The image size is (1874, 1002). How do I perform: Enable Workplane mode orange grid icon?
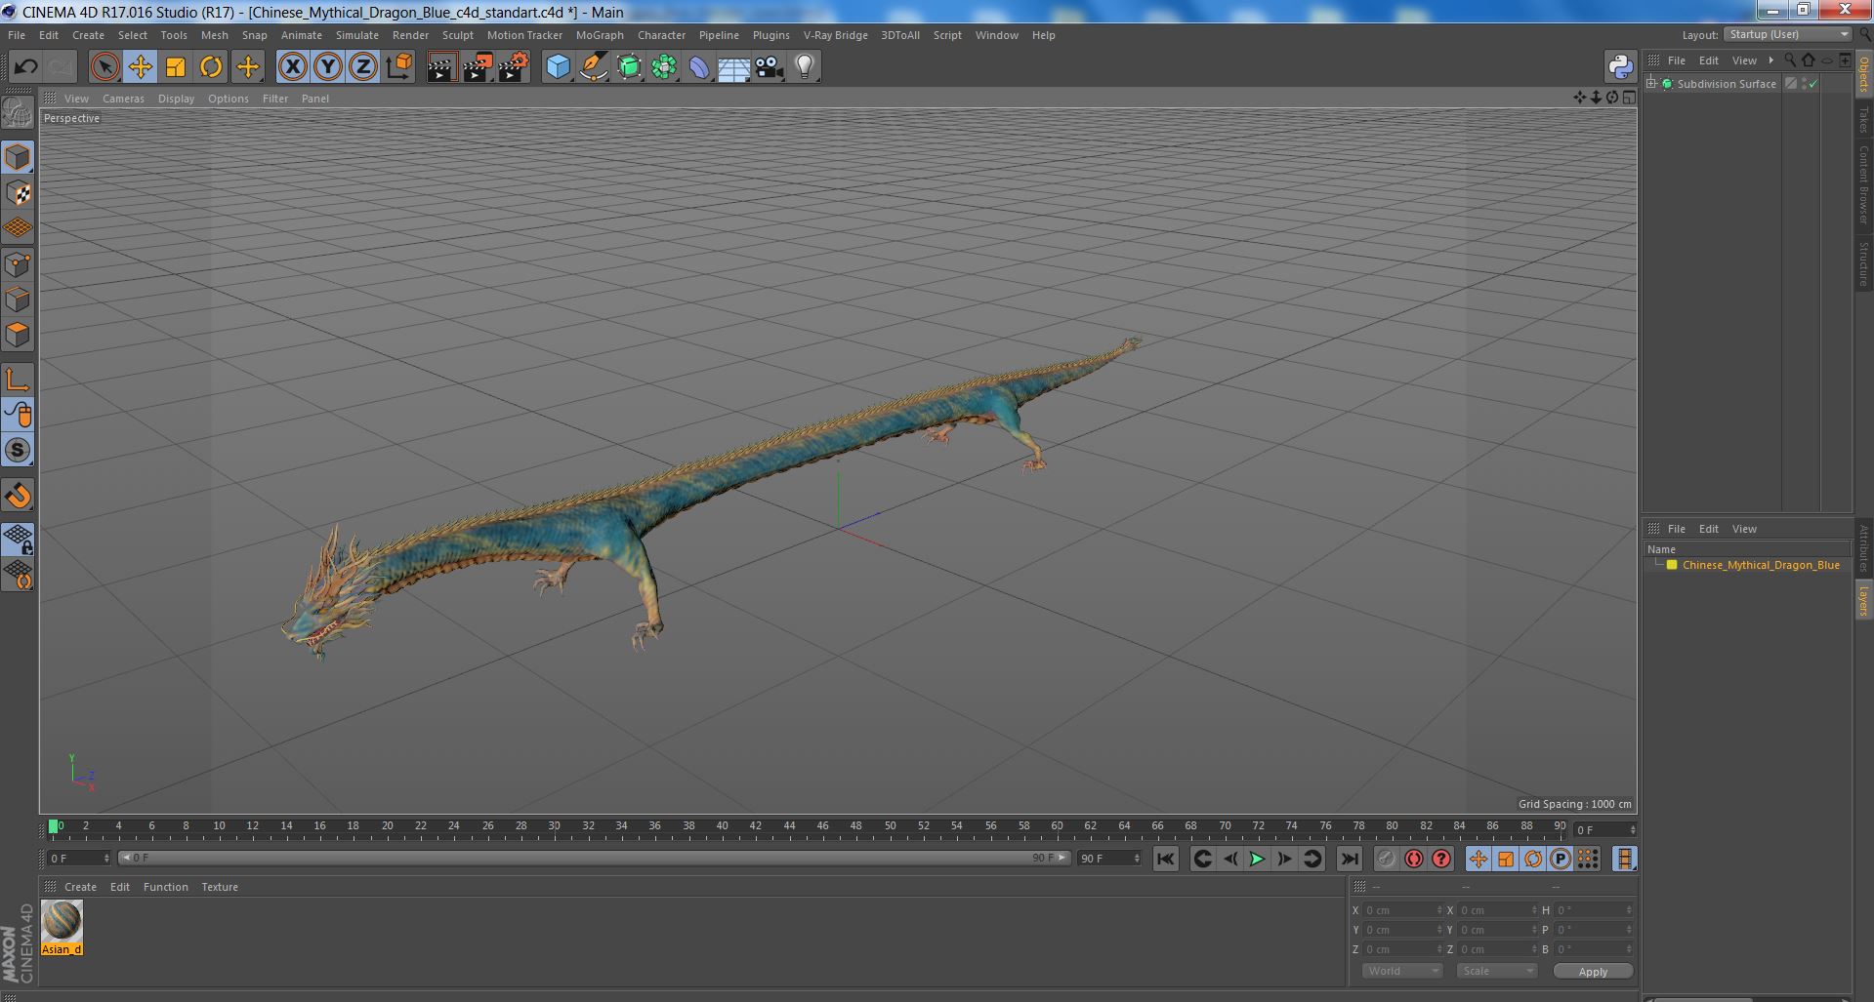(x=18, y=227)
